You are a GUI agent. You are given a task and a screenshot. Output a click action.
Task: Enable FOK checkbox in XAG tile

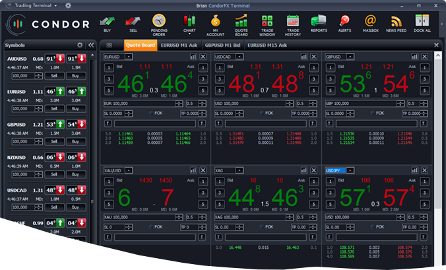(262, 226)
